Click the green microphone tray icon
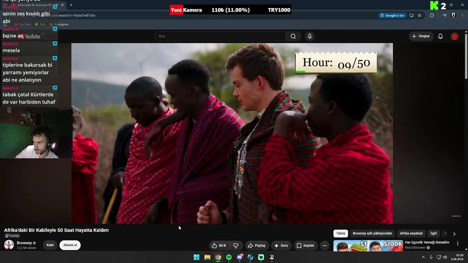This screenshot has height=263, width=468. pos(431,257)
